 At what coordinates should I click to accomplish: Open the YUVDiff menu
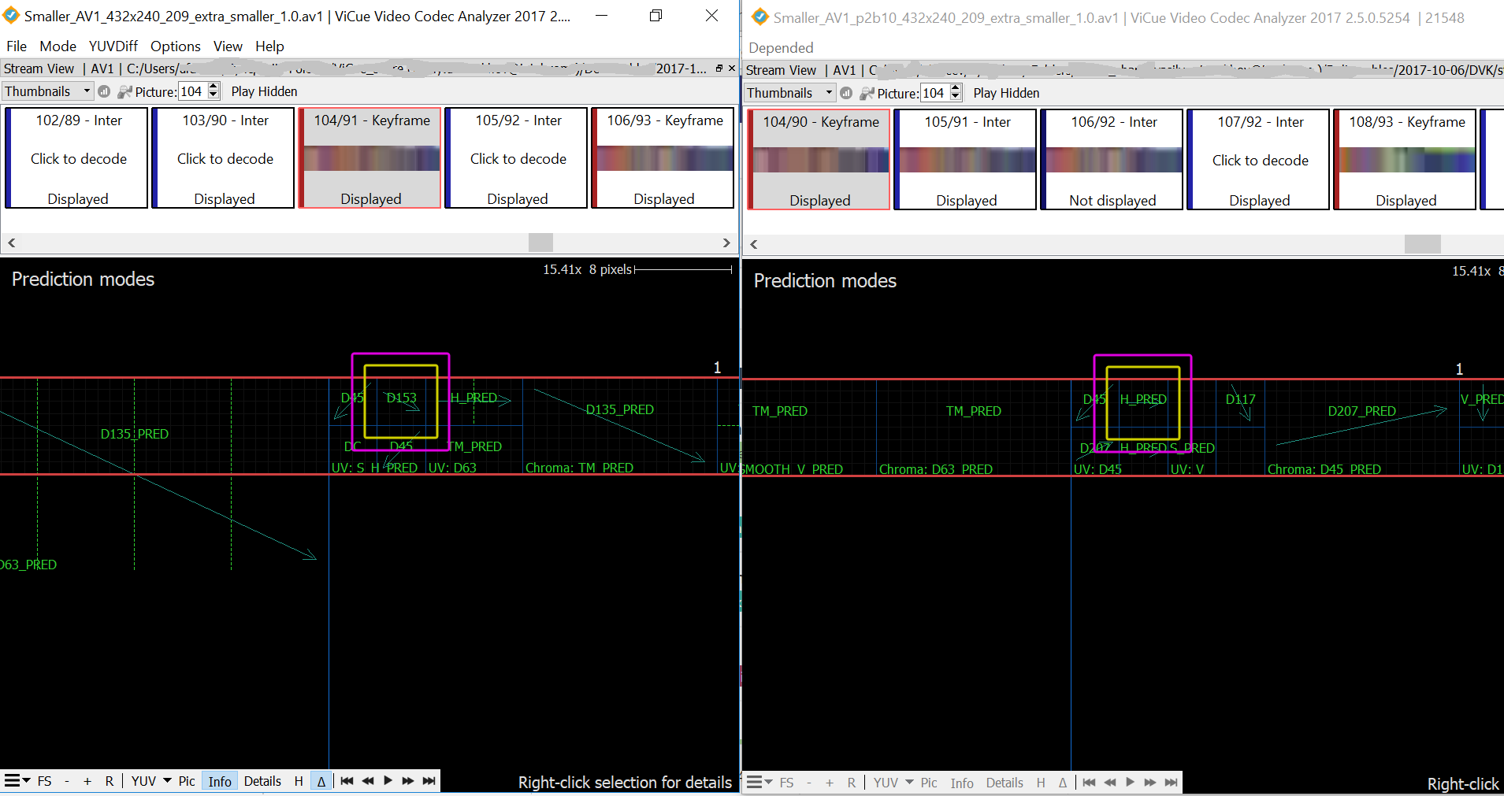click(x=113, y=46)
